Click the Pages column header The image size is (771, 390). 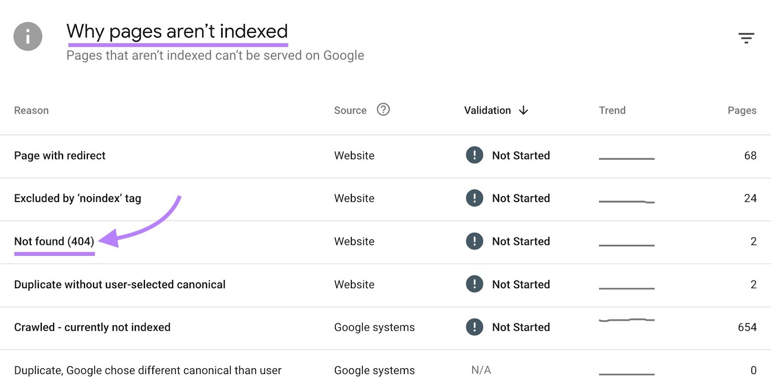pyautogui.click(x=742, y=110)
